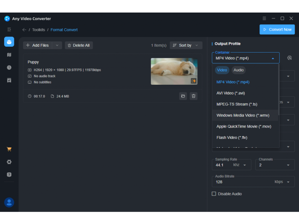Viewport: 299px width, 224px height.
Task: Click the Add Files button
Action: click(38, 45)
